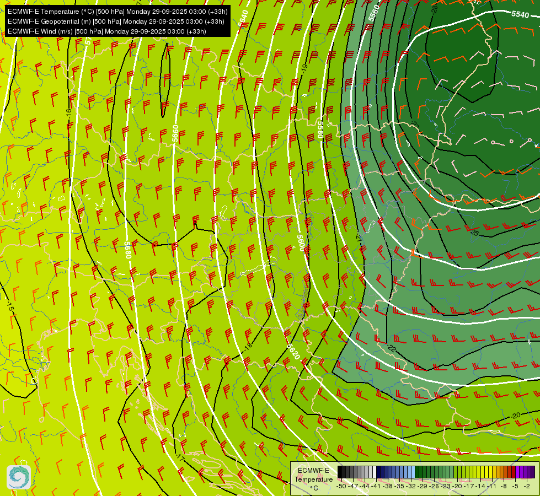This screenshot has width=540, height=496.
Task: Click the legend tick label -14
Action: (x=480, y=486)
